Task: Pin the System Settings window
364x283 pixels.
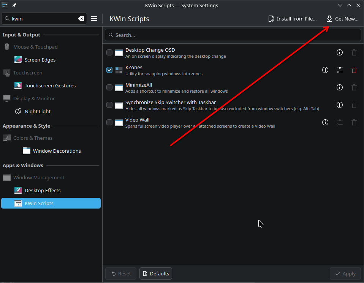Action: point(14,5)
